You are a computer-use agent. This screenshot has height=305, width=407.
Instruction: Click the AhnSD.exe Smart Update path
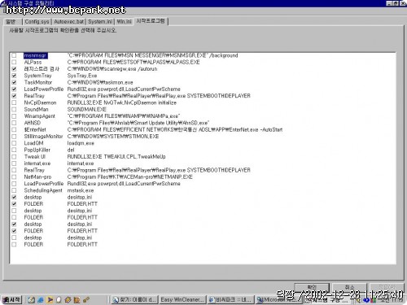(x=138, y=123)
